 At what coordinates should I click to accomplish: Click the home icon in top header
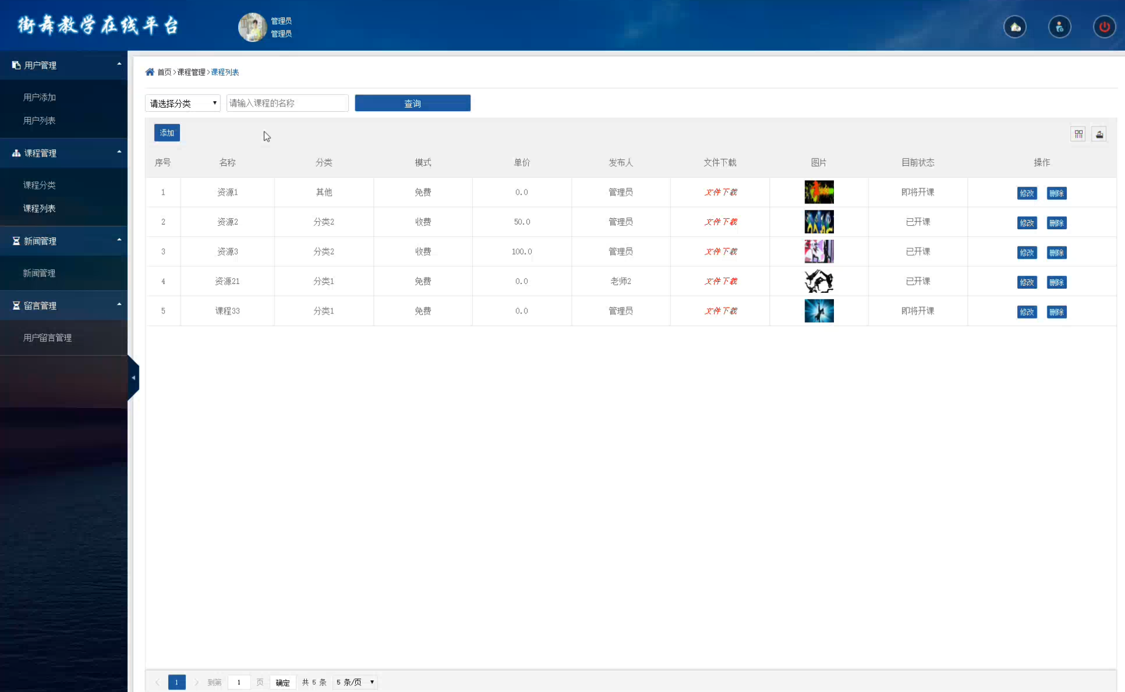tap(1014, 27)
